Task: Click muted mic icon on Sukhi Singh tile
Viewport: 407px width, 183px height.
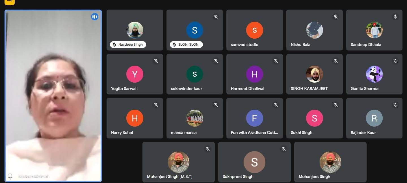Action: 336,105
